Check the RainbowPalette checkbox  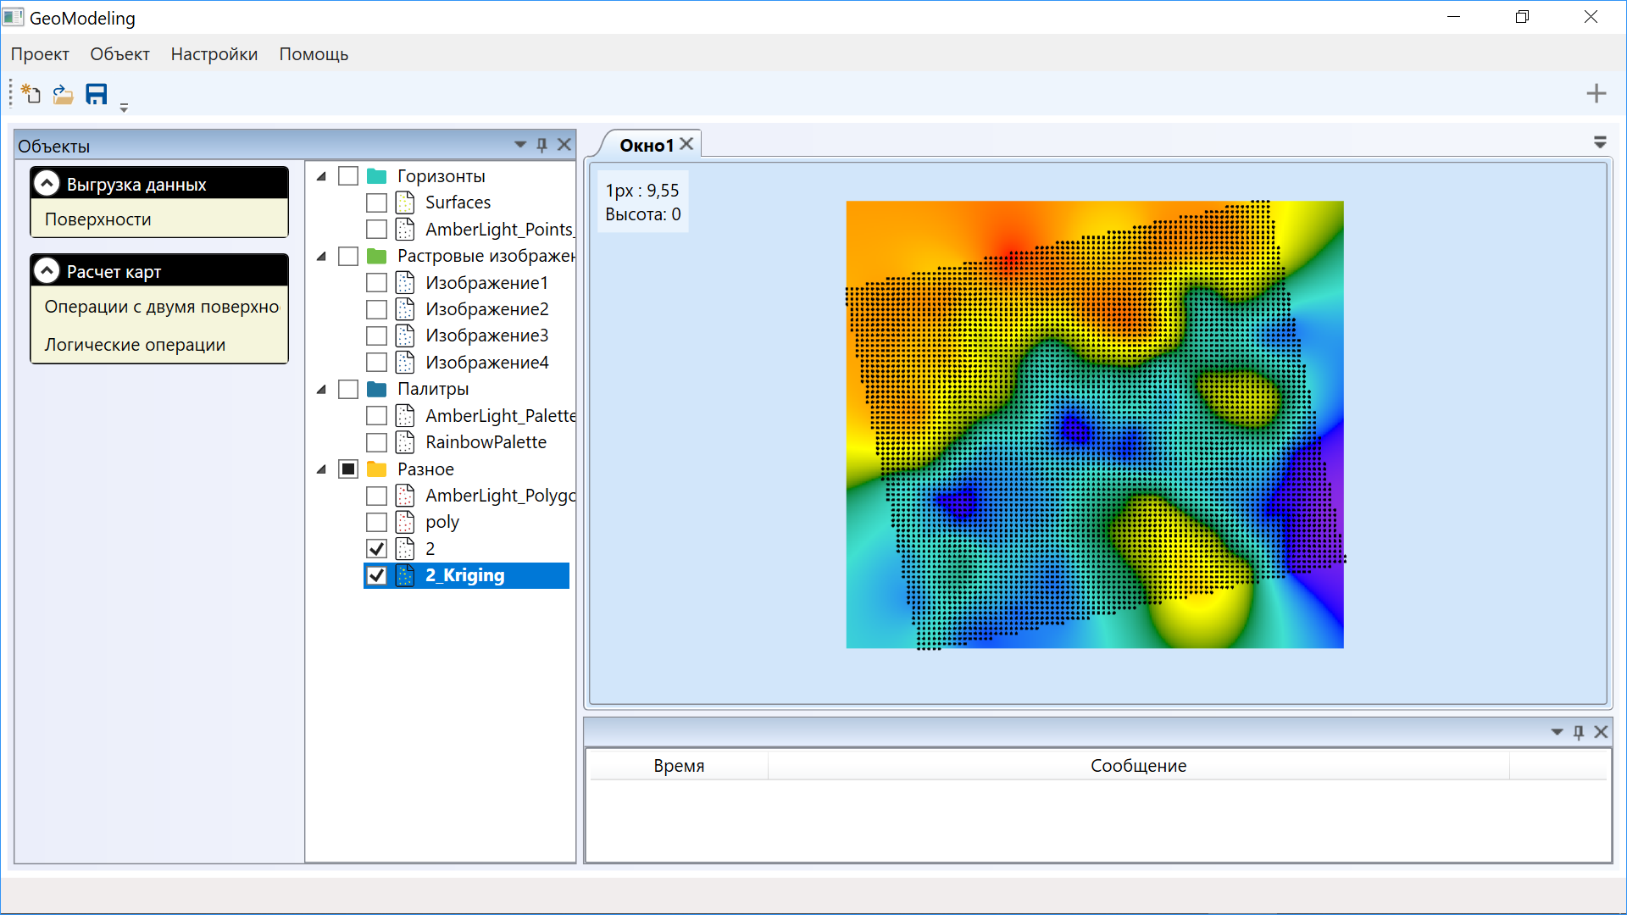(377, 442)
